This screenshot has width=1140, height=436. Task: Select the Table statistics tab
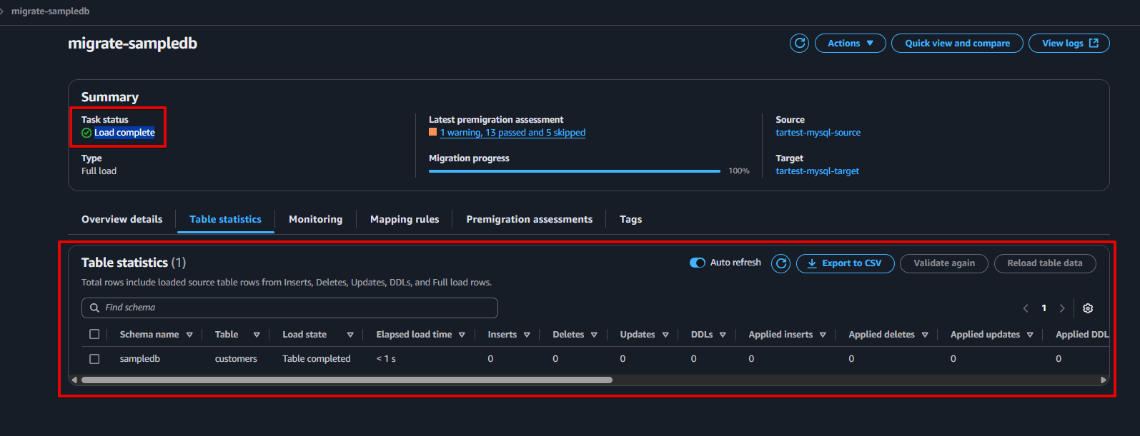click(225, 219)
